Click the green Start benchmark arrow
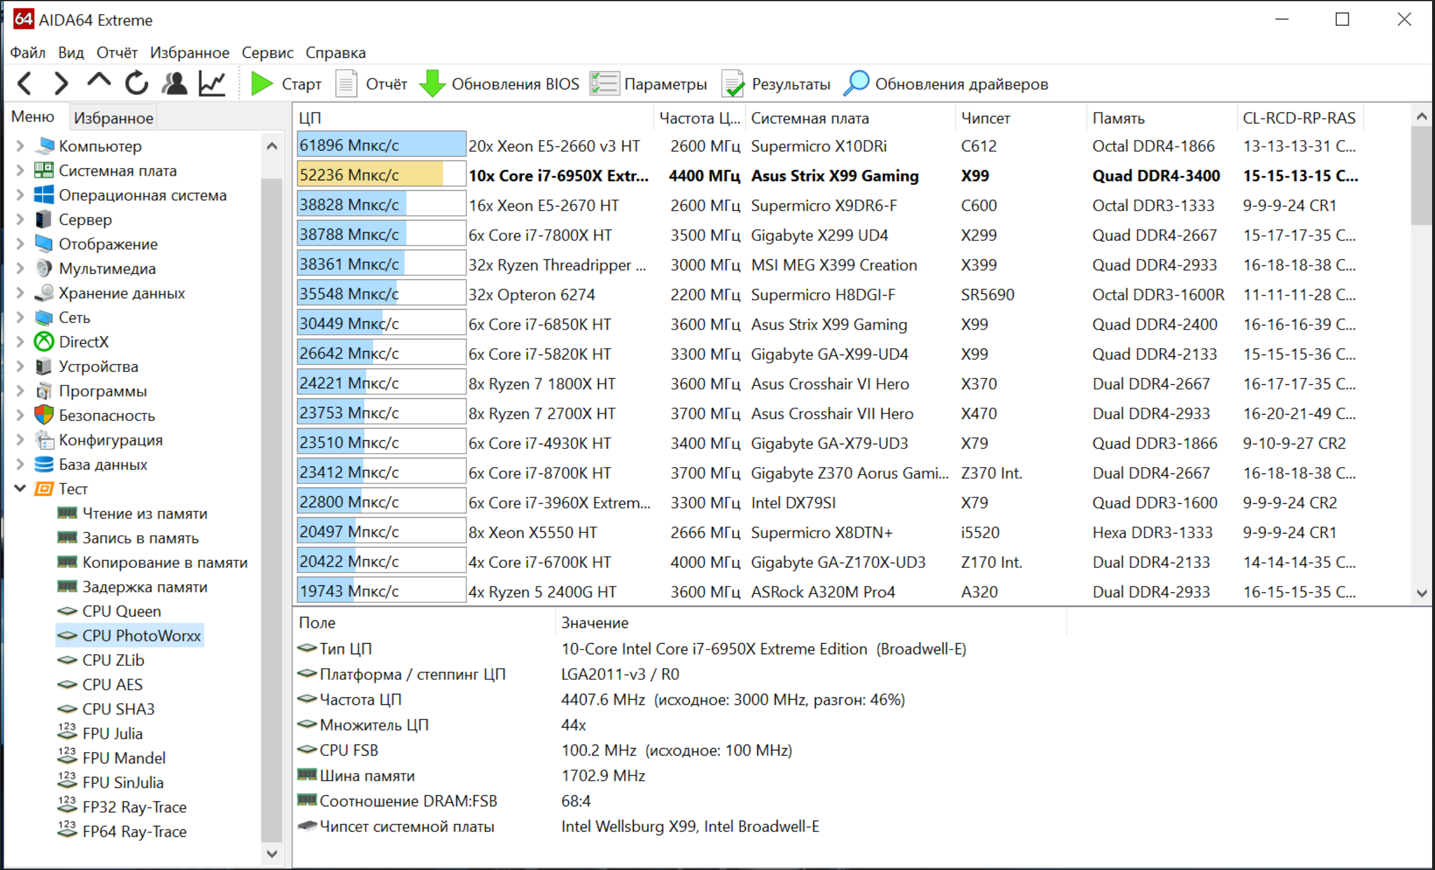 [x=261, y=84]
